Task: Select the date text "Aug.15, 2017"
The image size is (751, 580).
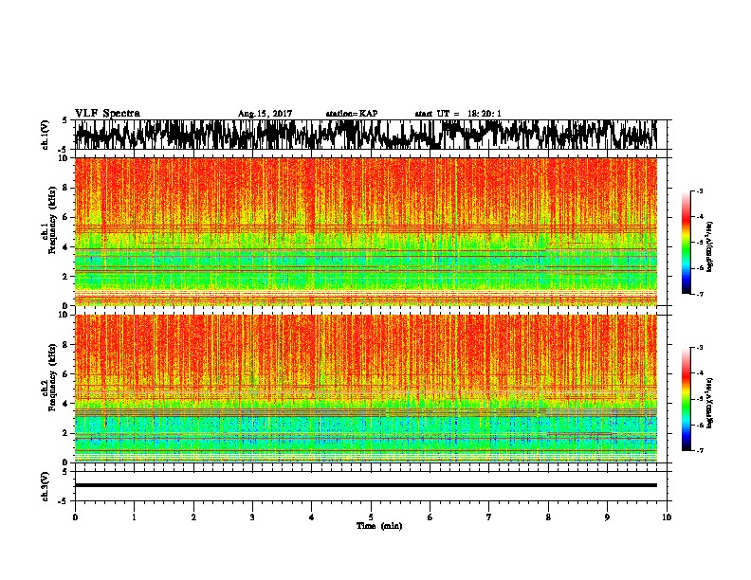Action: [265, 114]
